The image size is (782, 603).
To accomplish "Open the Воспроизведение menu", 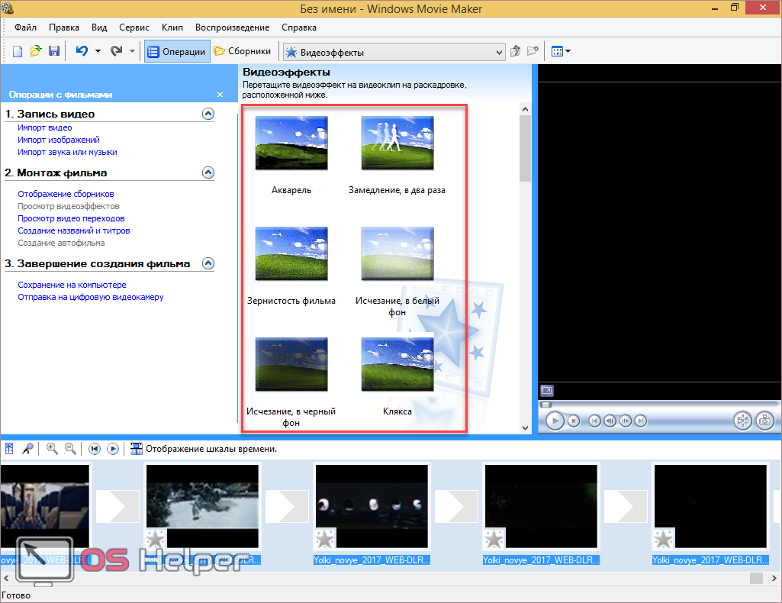I will point(232,27).
